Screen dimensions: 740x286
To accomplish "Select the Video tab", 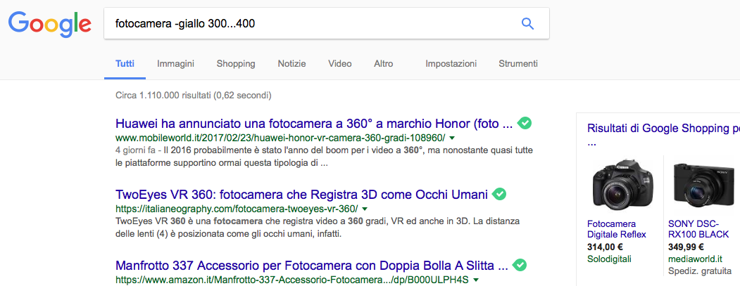I will [339, 63].
